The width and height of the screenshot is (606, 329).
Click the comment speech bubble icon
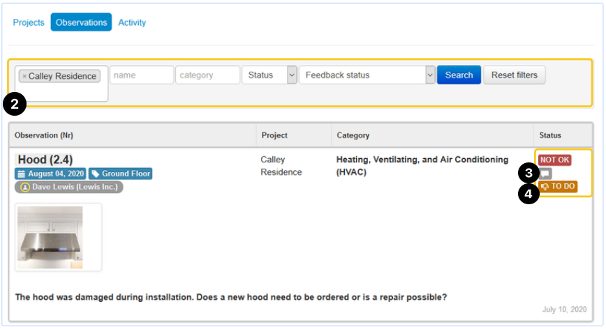(x=545, y=174)
